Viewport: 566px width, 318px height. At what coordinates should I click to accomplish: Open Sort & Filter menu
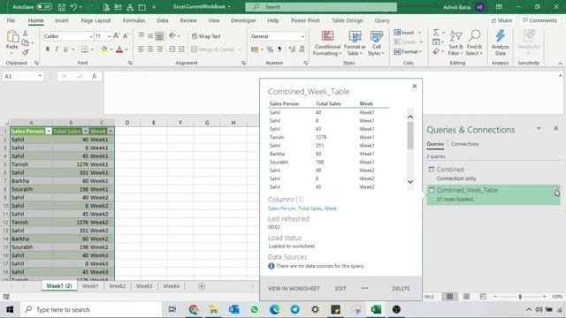pos(456,43)
